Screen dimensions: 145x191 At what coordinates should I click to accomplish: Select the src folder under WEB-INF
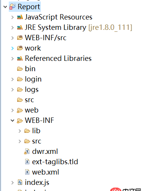point(33,141)
